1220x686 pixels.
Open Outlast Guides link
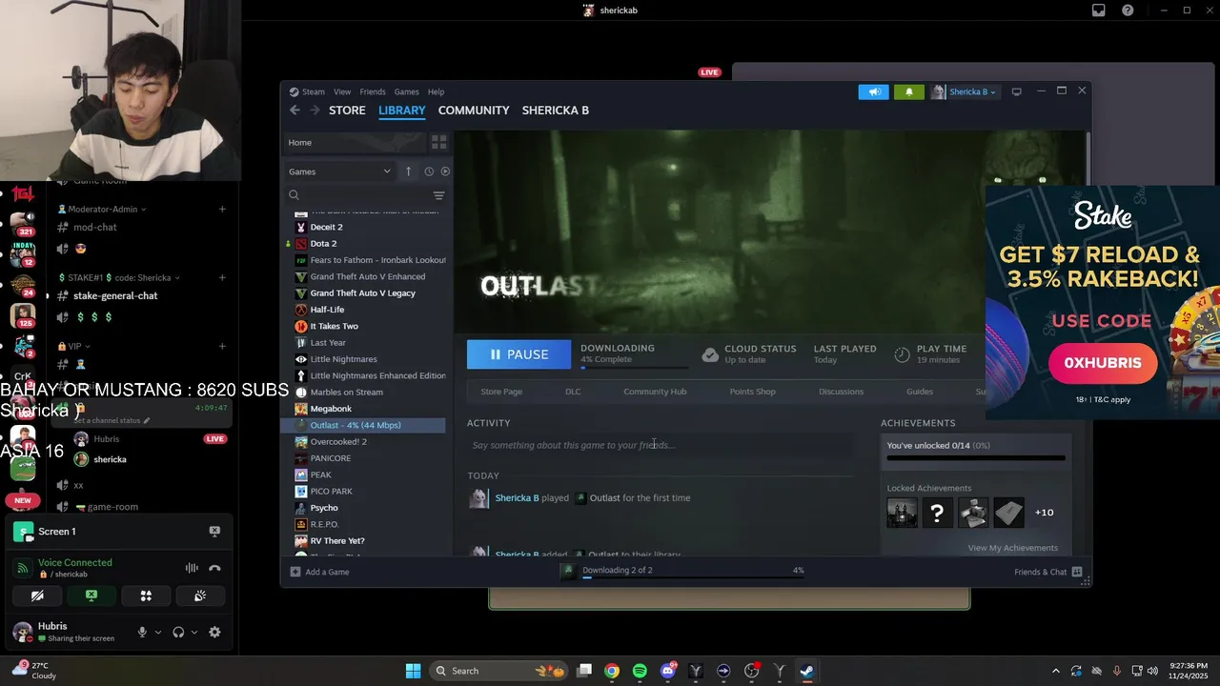tap(920, 392)
